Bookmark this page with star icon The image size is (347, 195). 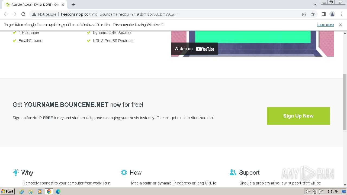[313, 14]
